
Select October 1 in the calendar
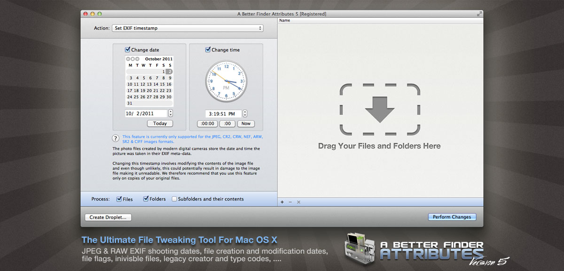[163, 72]
